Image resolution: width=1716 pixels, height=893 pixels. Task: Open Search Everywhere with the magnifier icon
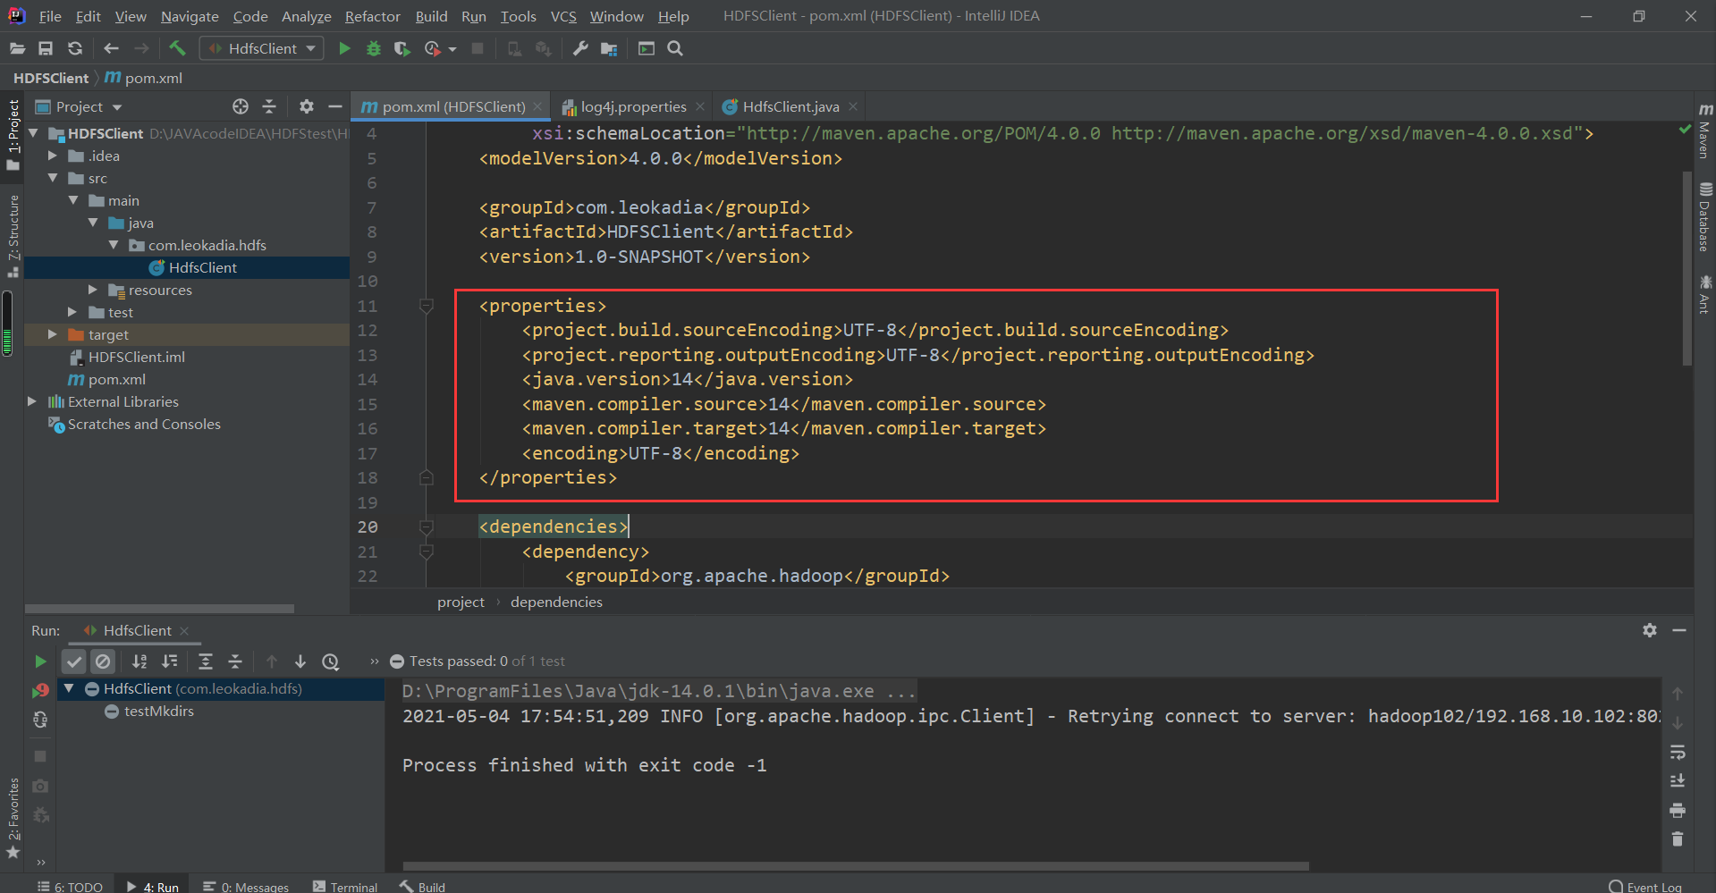675,48
